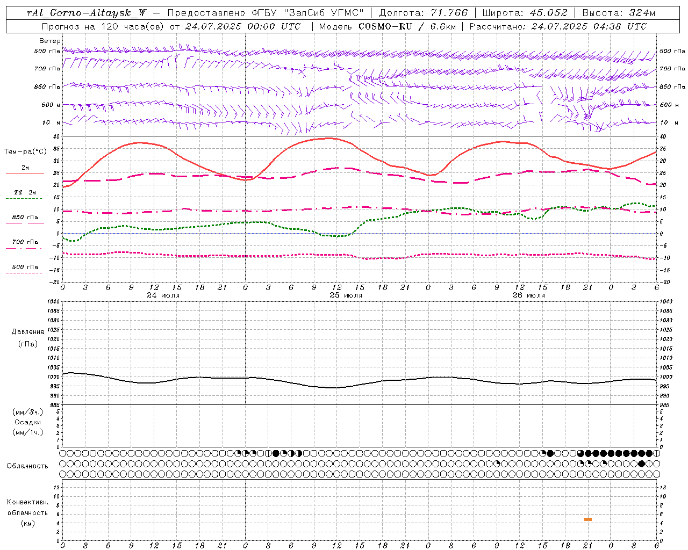Click the Облачность row label

click(27, 466)
